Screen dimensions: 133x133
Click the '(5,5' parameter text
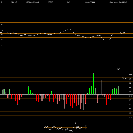click(x=68, y=2)
